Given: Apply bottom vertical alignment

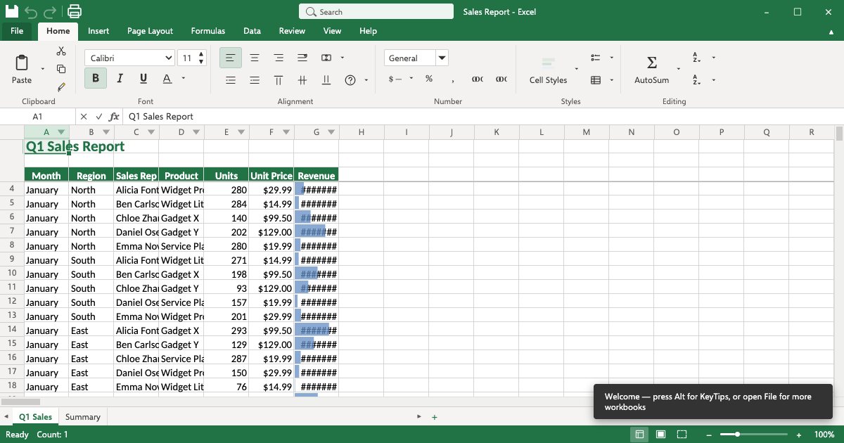Looking at the screenshot, I should tap(326, 80).
